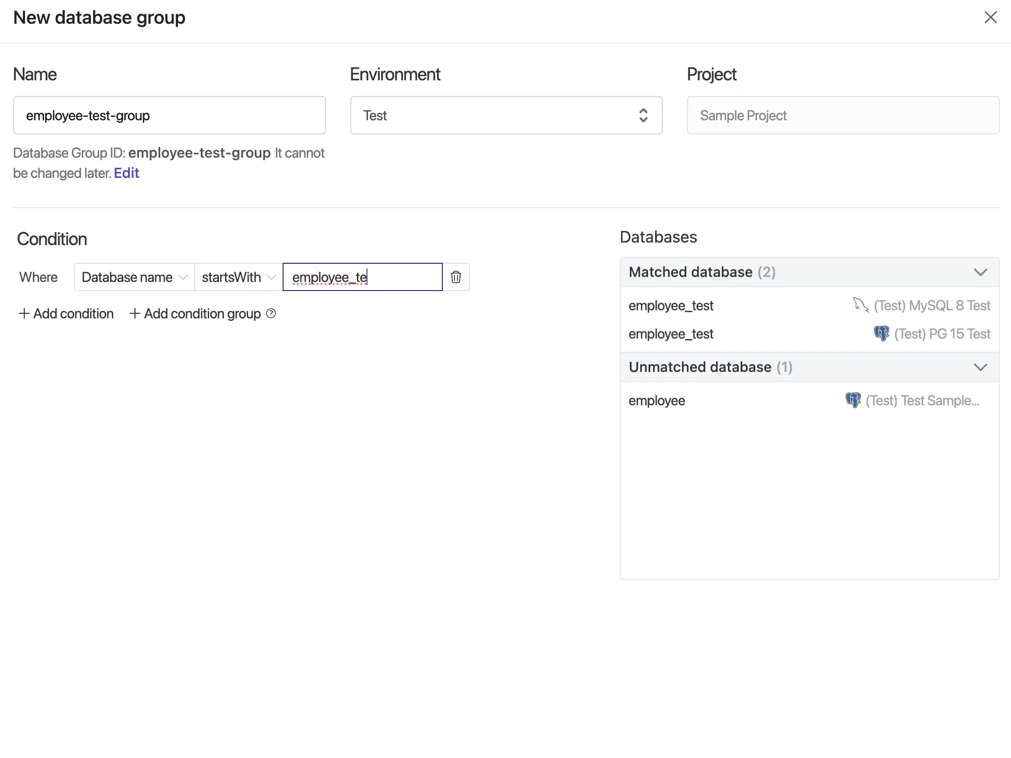The height and width of the screenshot is (758, 1011).
Task: Click the Edit link for group ID
Action: (x=126, y=173)
